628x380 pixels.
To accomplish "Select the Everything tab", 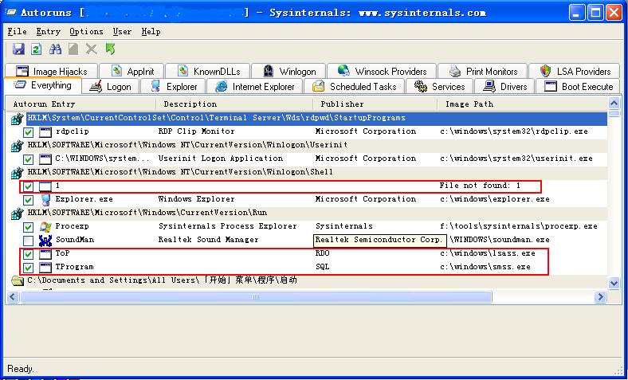I will point(43,85).
